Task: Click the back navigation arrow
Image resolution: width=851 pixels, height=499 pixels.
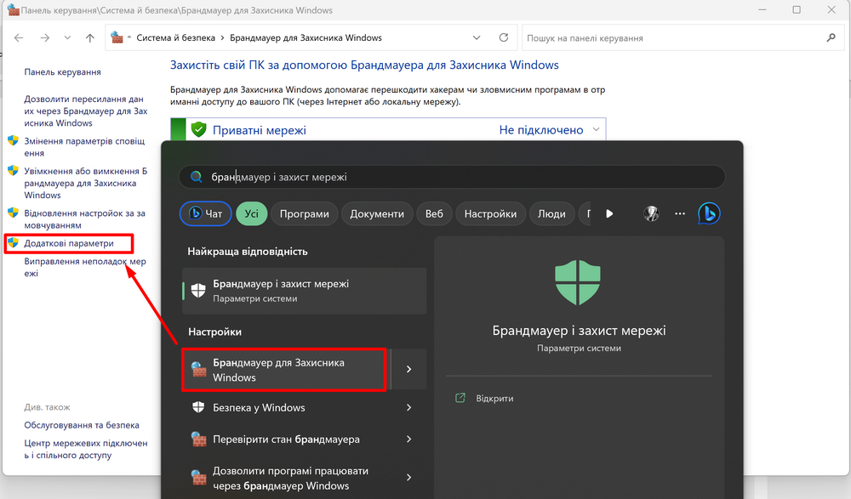Action: pyautogui.click(x=19, y=37)
